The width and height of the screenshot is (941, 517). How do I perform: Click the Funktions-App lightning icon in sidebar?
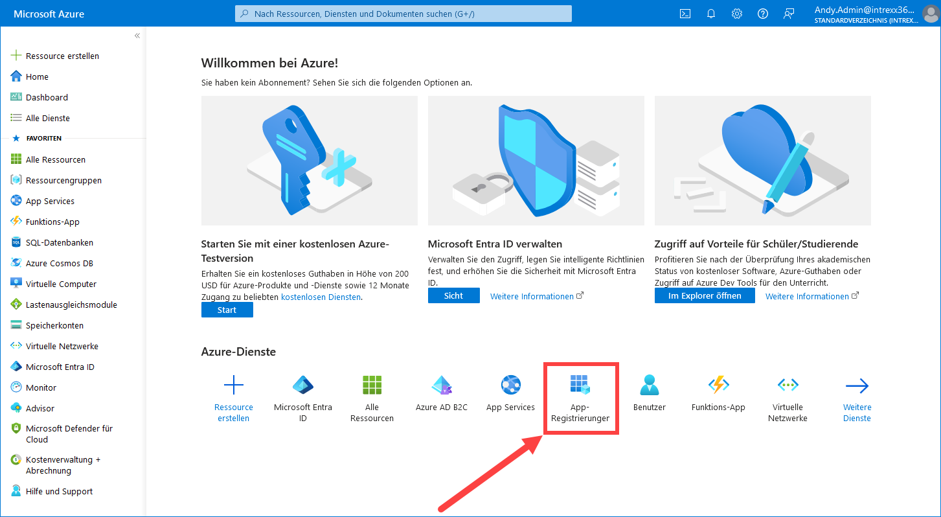[16, 222]
